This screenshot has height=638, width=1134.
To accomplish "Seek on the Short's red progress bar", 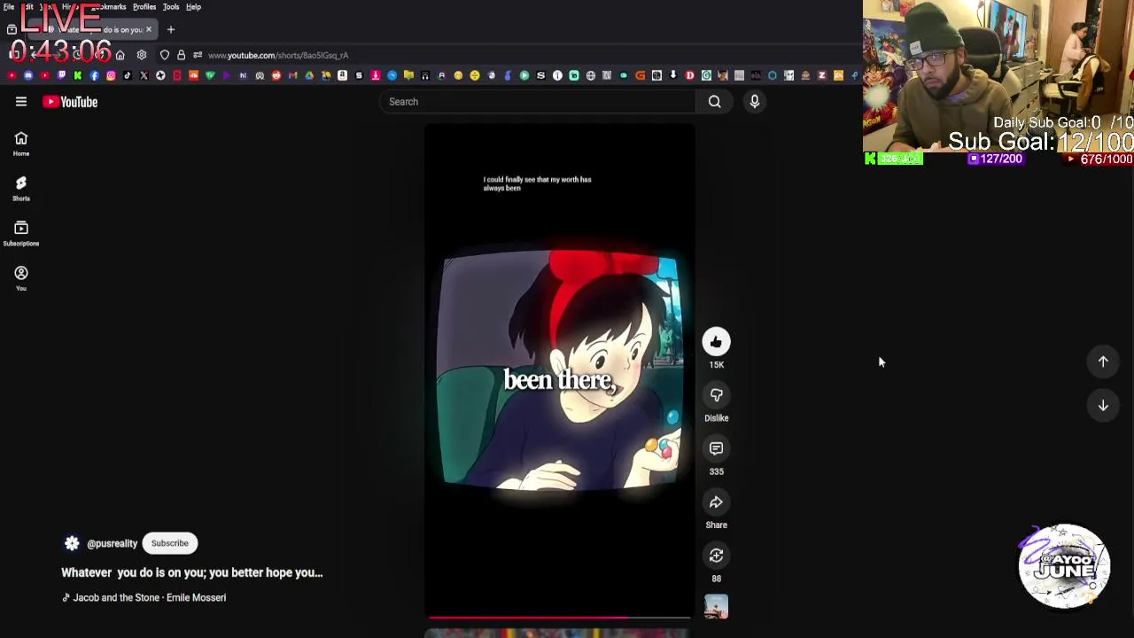I will coord(559,617).
